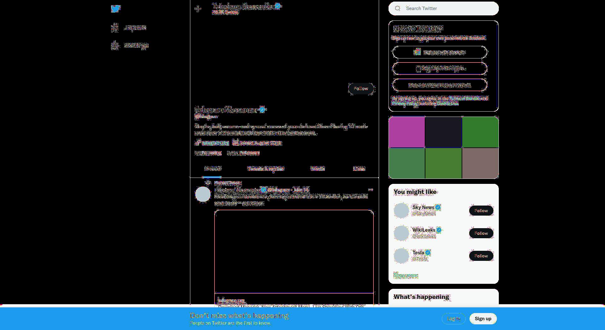The height and width of the screenshot is (330, 605).
Task: Open the more options dots on the pinned tweet
Action: 371,190
